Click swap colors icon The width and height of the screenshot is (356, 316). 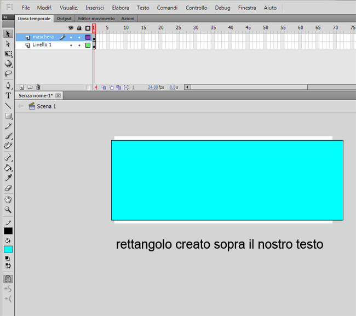[8, 266]
